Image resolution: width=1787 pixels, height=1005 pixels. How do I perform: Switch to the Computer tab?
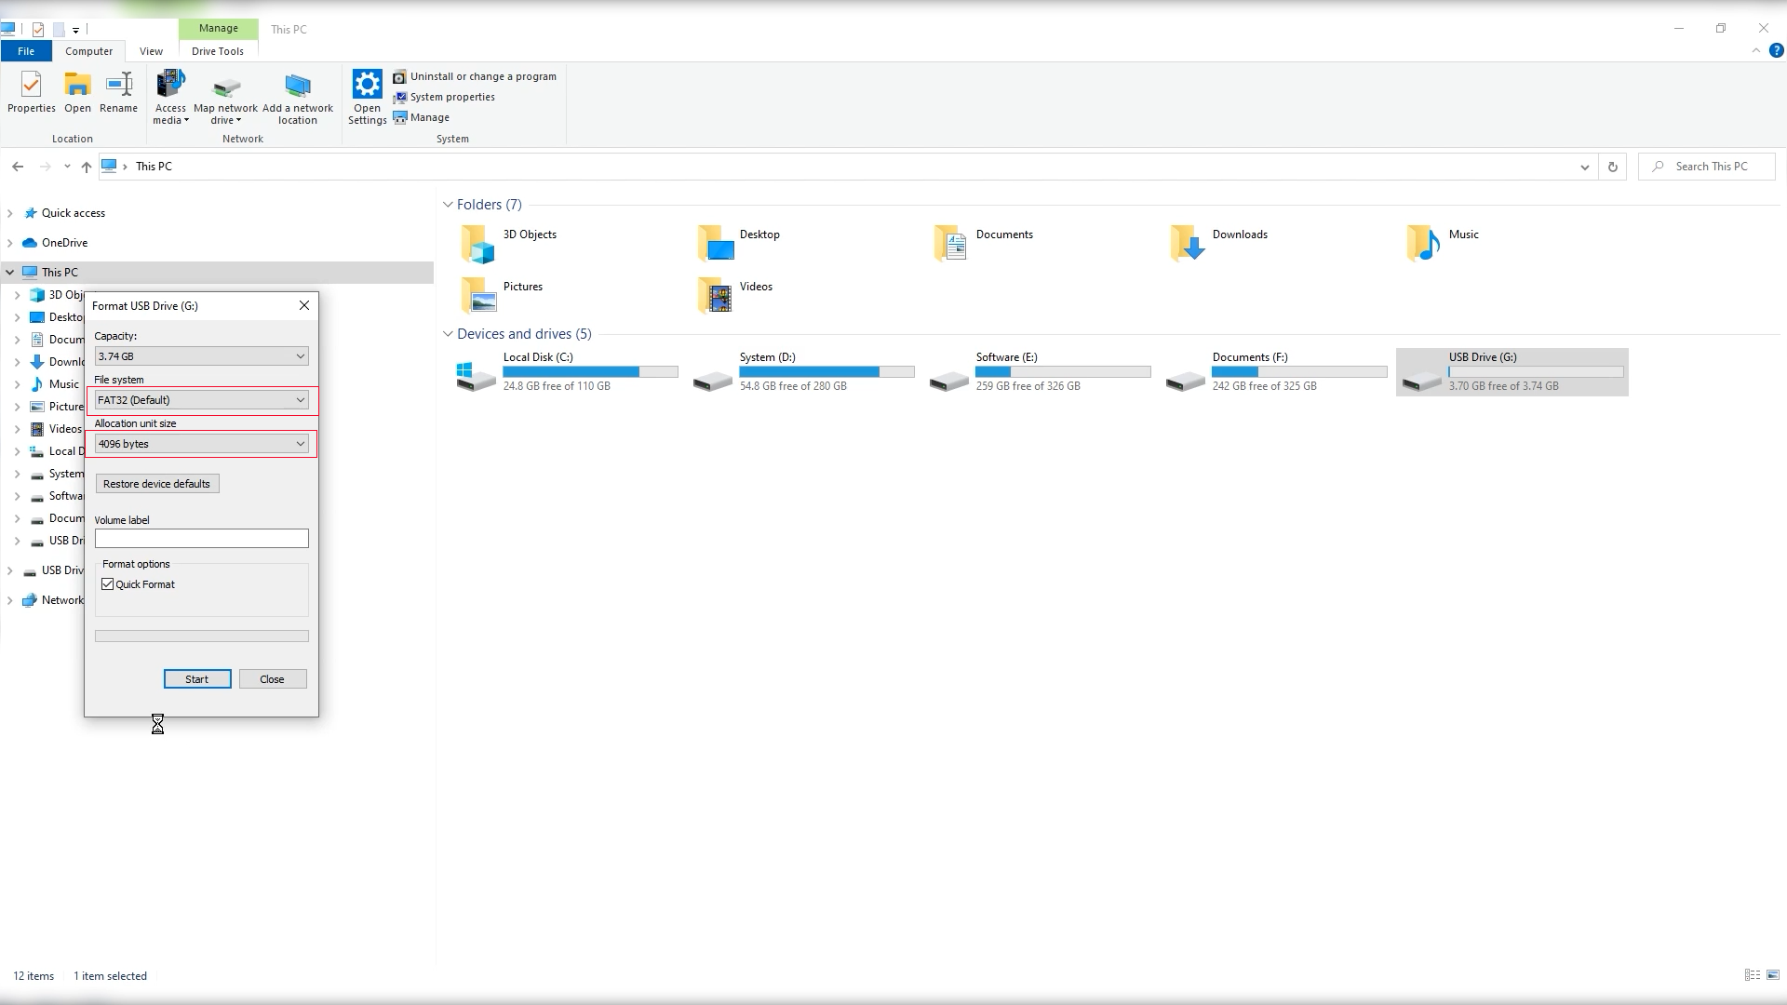(x=88, y=51)
